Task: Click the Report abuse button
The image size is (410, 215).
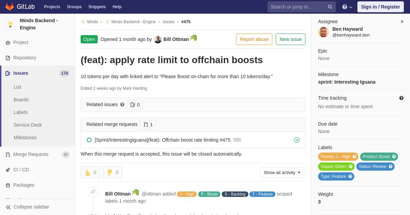Action: [254, 39]
